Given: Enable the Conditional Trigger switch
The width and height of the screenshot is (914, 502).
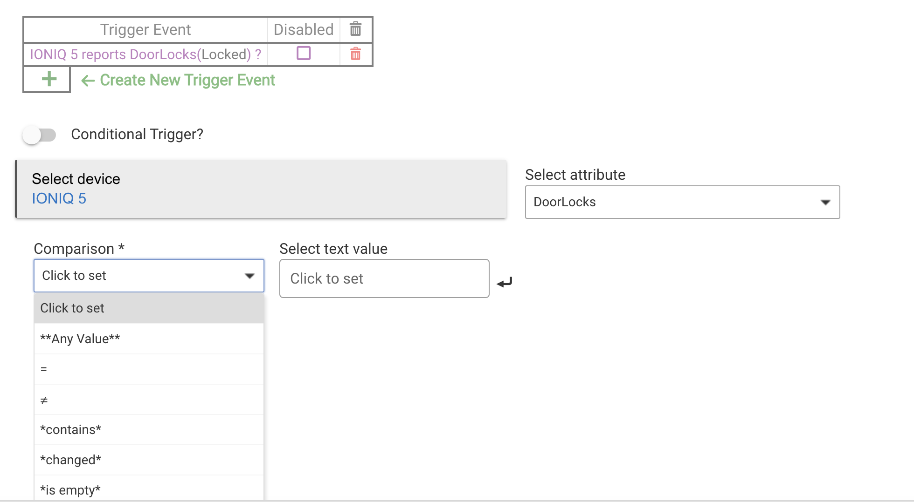Looking at the screenshot, I should coord(39,135).
